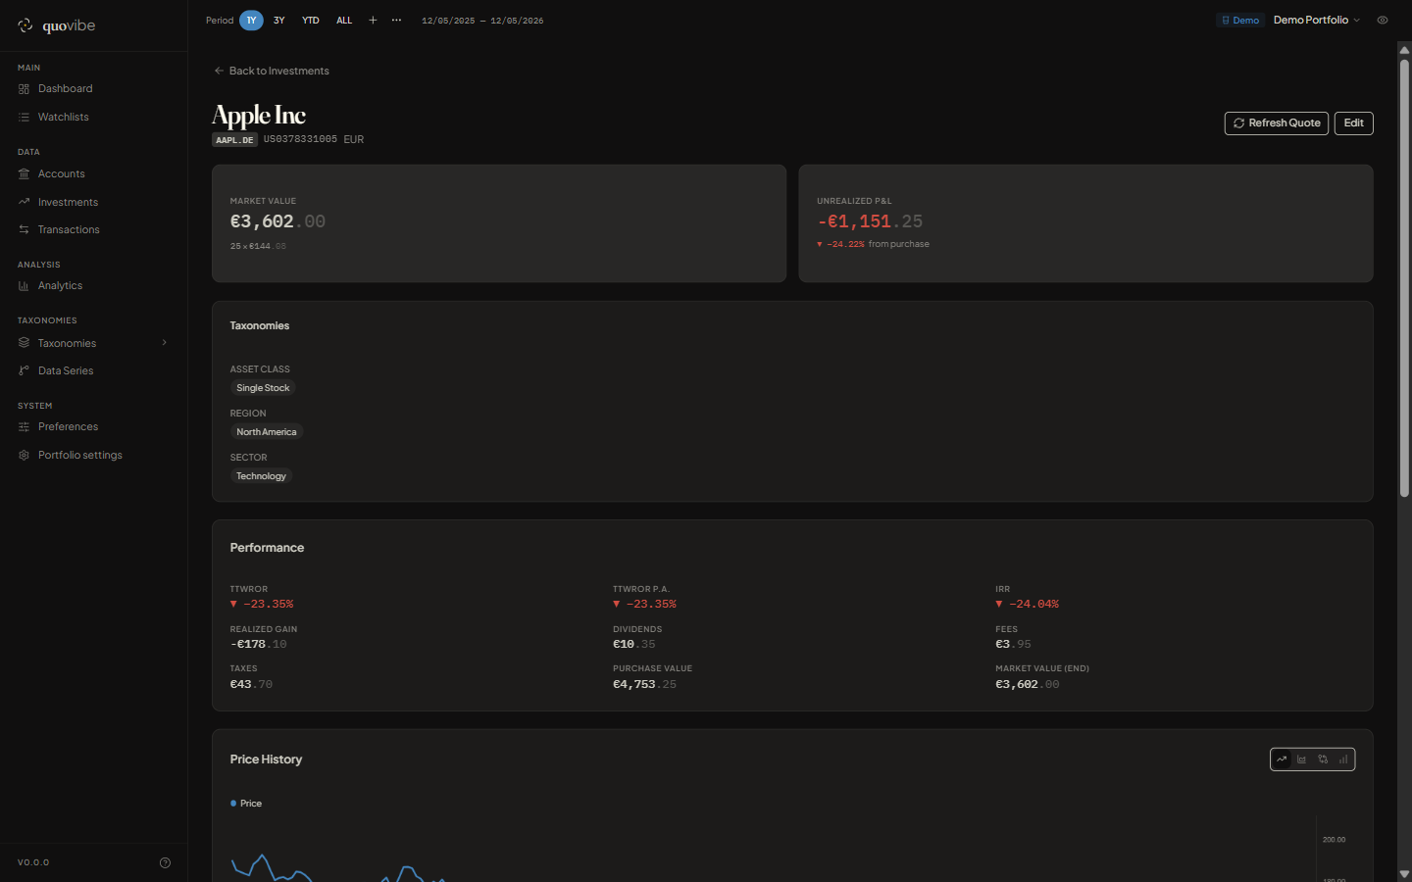Image resolution: width=1412 pixels, height=882 pixels.
Task: Click the realized gain -€178.10
Action: coord(259,645)
